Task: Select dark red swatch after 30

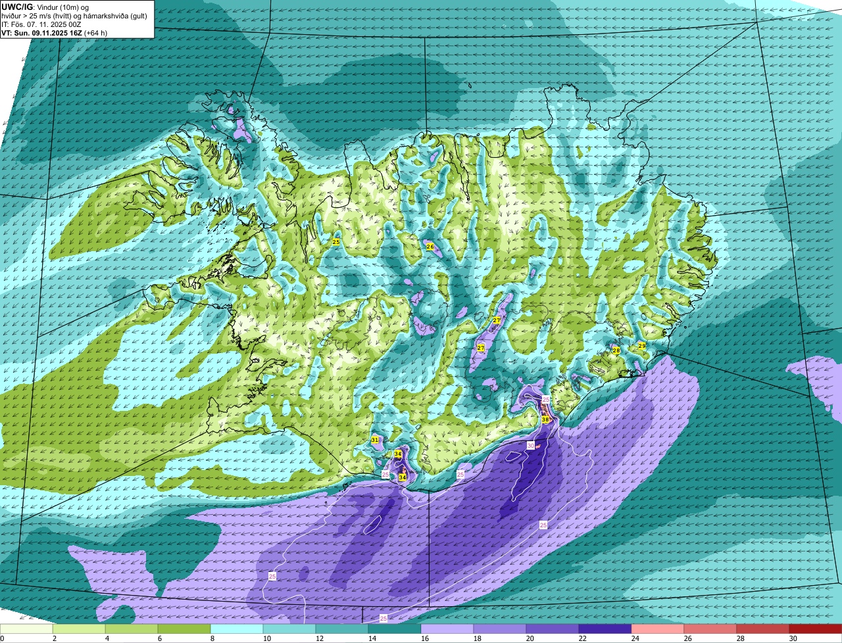Action: pyautogui.click(x=816, y=629)
